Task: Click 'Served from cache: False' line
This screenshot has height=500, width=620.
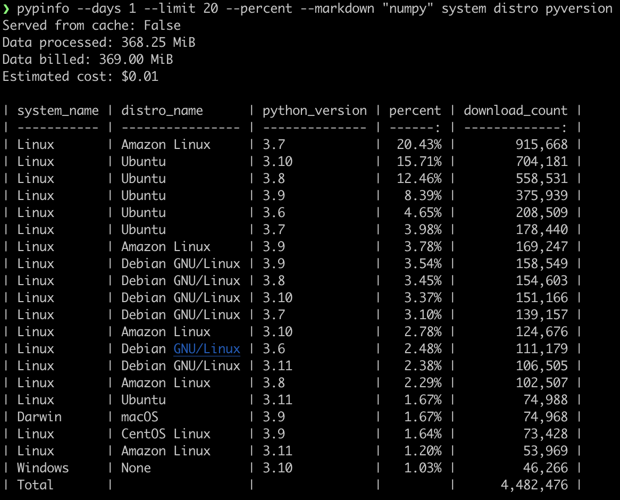Action: [91, 26]
